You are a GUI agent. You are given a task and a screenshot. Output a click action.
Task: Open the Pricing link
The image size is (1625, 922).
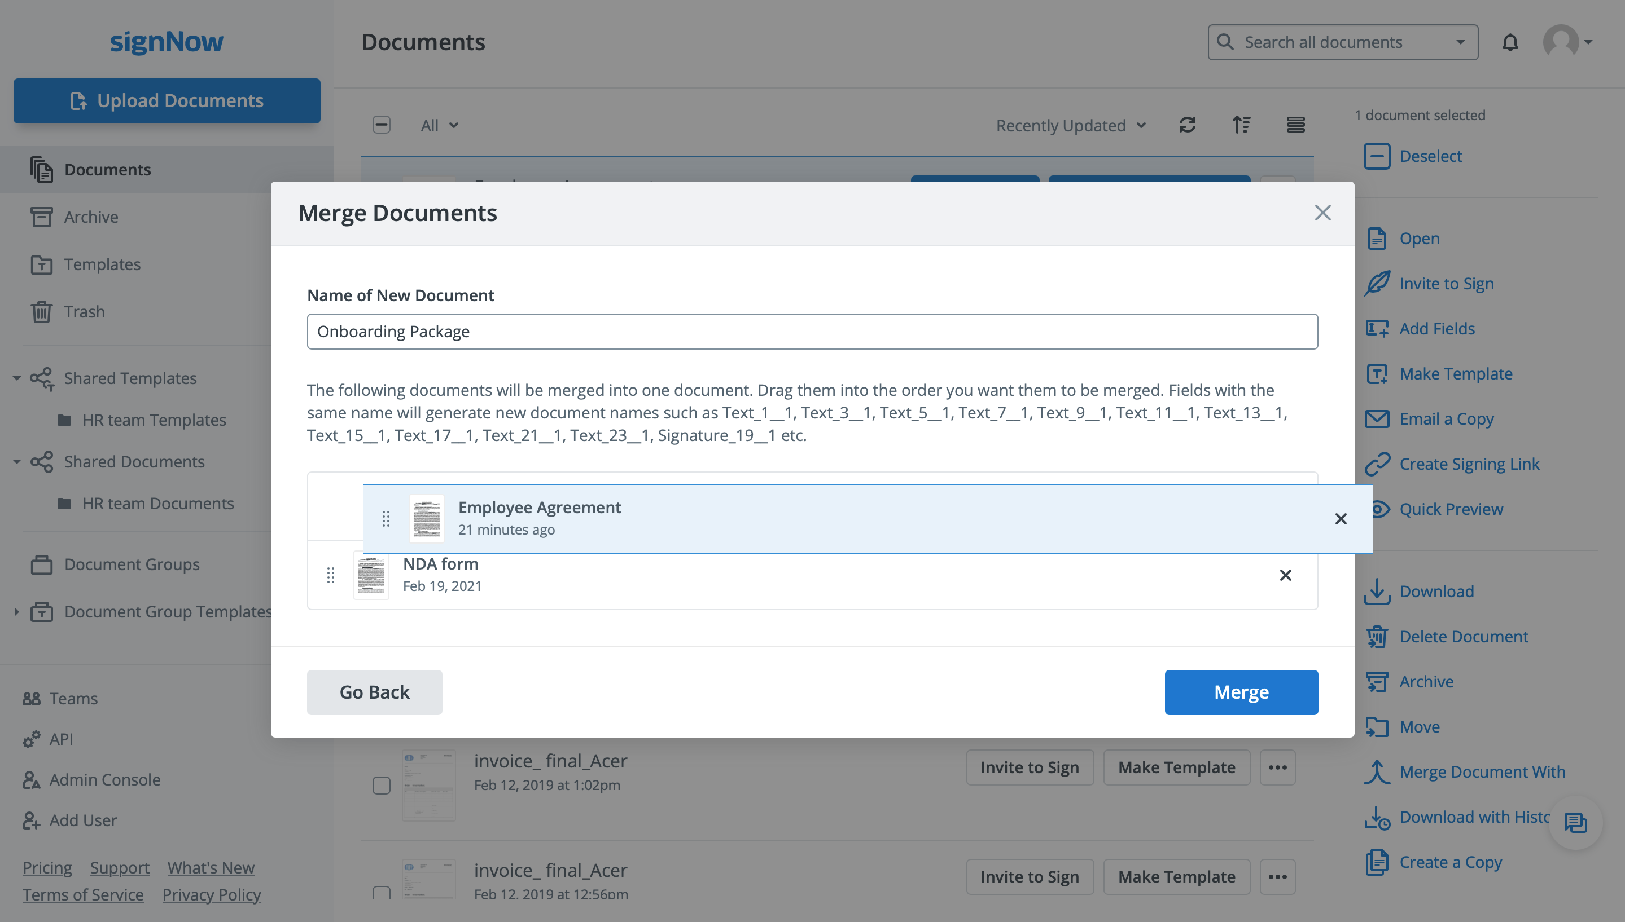coord(47,867)
